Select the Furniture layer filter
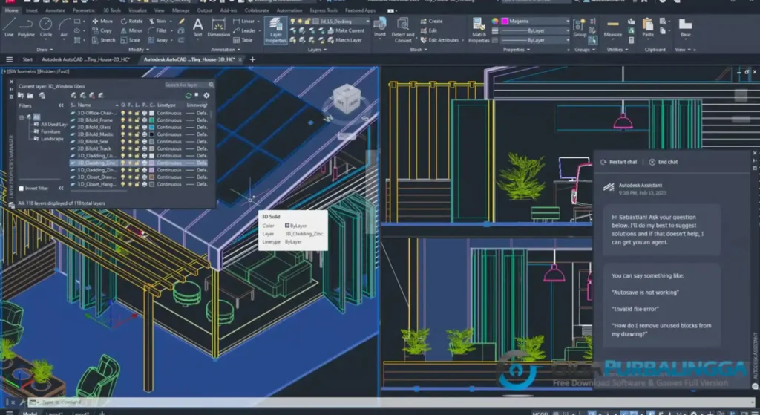This screenshot has height=415, width=760. pos(51,131)
